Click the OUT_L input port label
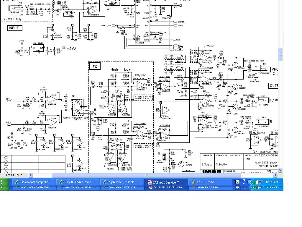Viewport: 302px width, 227px height. point(9,99)
